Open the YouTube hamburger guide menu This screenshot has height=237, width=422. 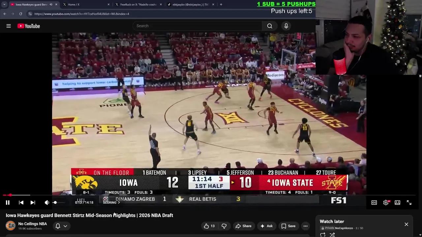coord(9,26)
